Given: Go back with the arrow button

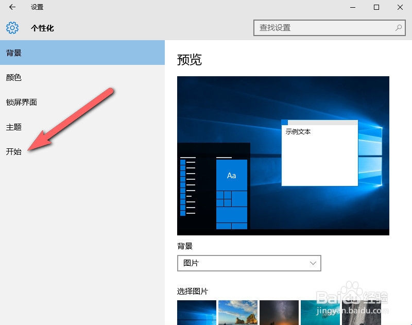Looking at the screenshot, I should [x=12, y=7].
